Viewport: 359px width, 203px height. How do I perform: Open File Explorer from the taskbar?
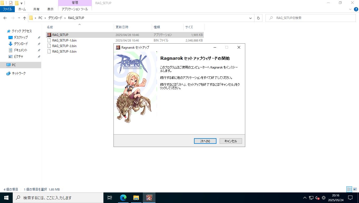click(x=136, y=198)
